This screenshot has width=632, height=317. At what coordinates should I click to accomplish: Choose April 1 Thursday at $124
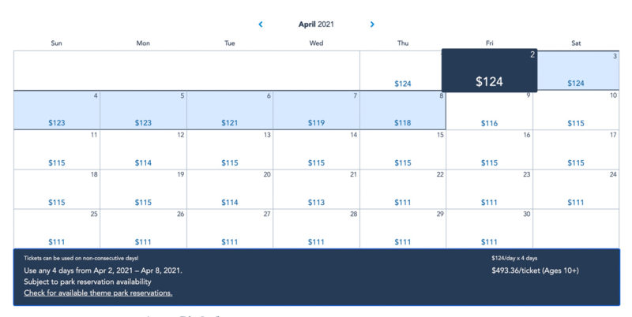(403, 70)
